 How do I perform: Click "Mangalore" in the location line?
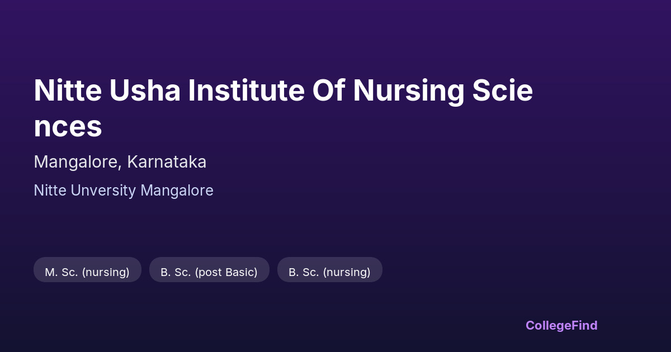pos(76,161)
